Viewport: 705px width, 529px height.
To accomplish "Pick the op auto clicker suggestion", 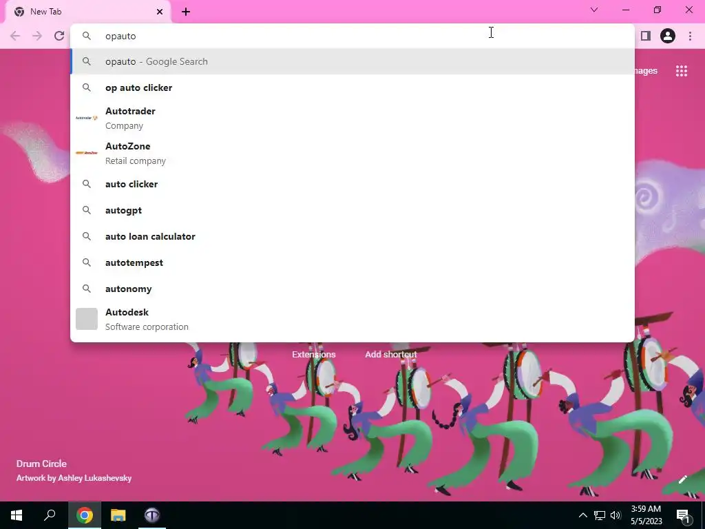I will 352,87.
